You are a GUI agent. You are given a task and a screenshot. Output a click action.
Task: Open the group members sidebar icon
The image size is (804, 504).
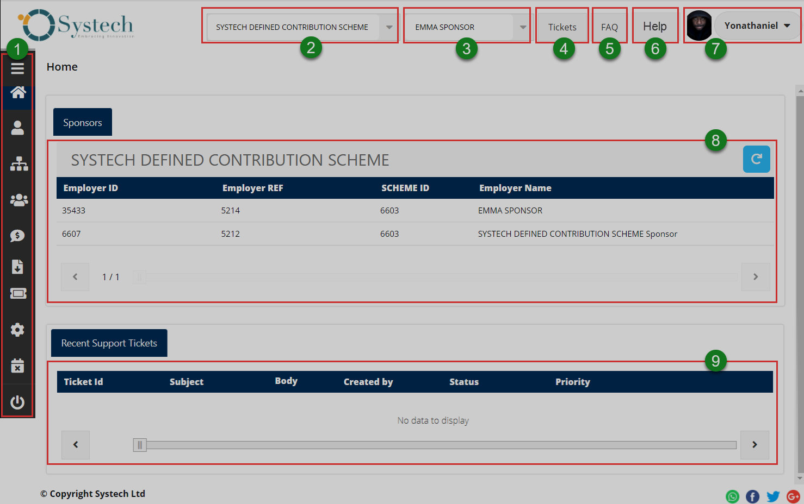point(18,200)
